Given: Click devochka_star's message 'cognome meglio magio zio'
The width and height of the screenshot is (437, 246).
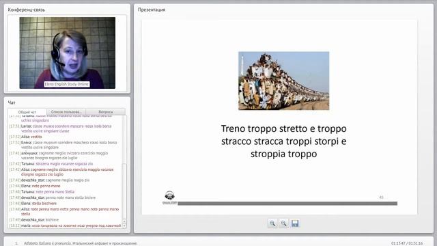Looking at the screenshot, I should [68, 180].
